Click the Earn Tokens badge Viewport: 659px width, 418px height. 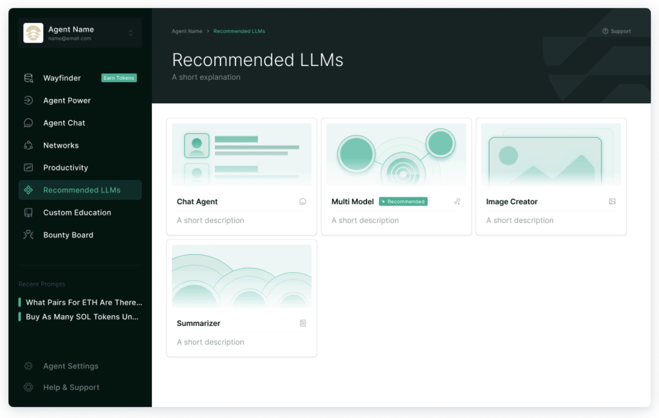[x=119, y=78]
